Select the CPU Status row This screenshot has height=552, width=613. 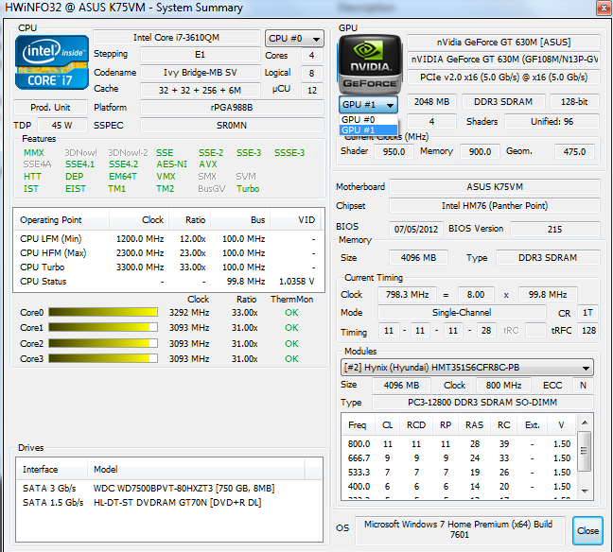(x=168, y=282)
